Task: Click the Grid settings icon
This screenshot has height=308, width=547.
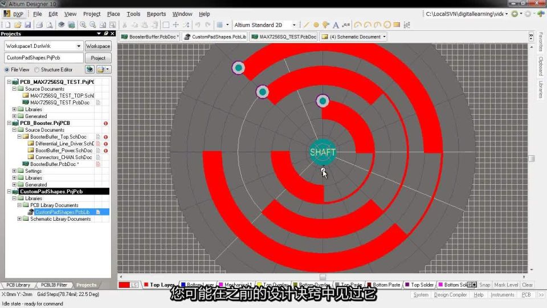Action: (x=220, y=25)
